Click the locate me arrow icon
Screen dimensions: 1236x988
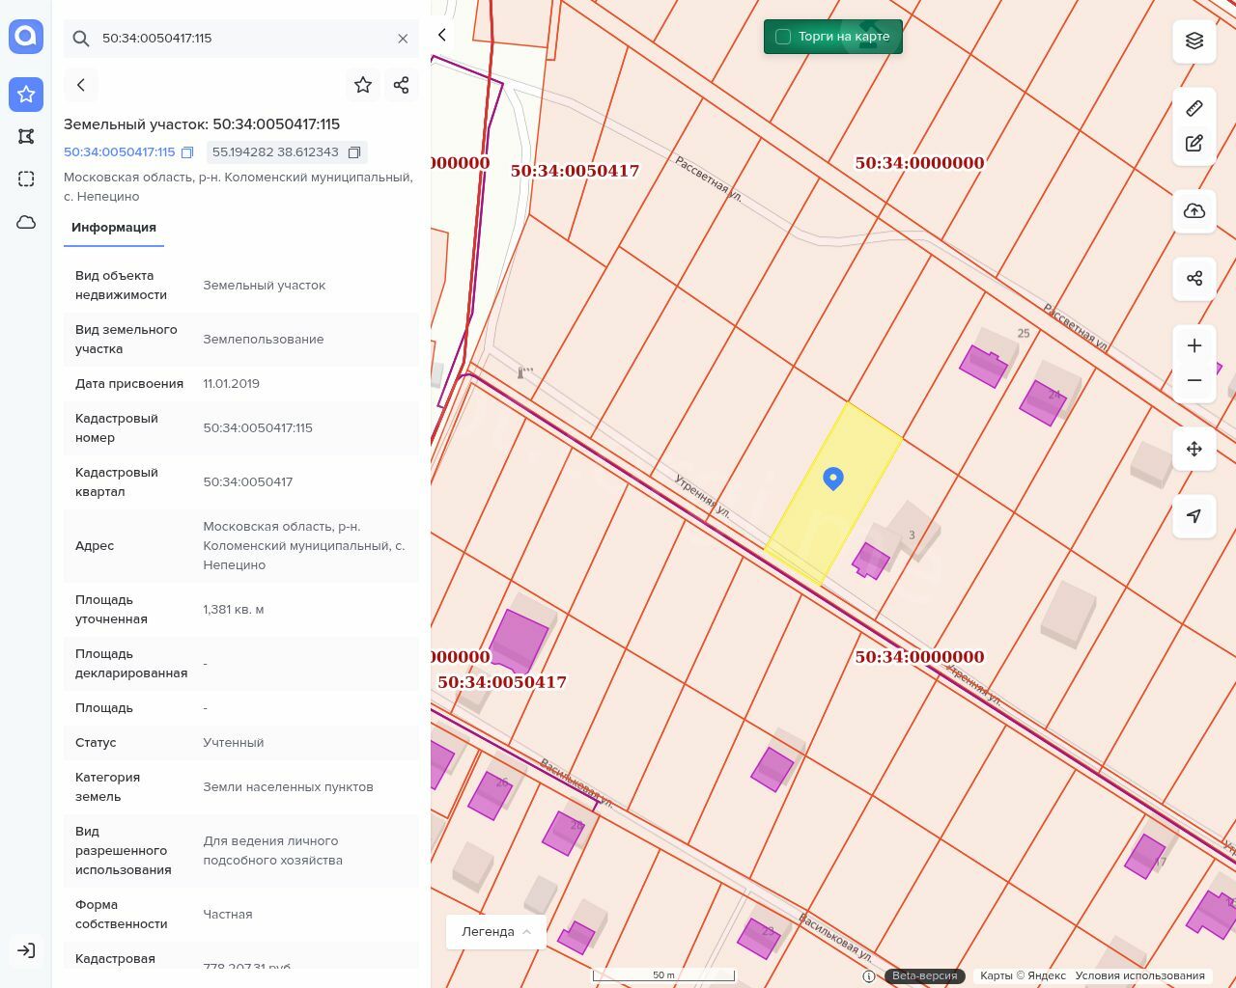pyautogui.click(x=1194, y=516)
